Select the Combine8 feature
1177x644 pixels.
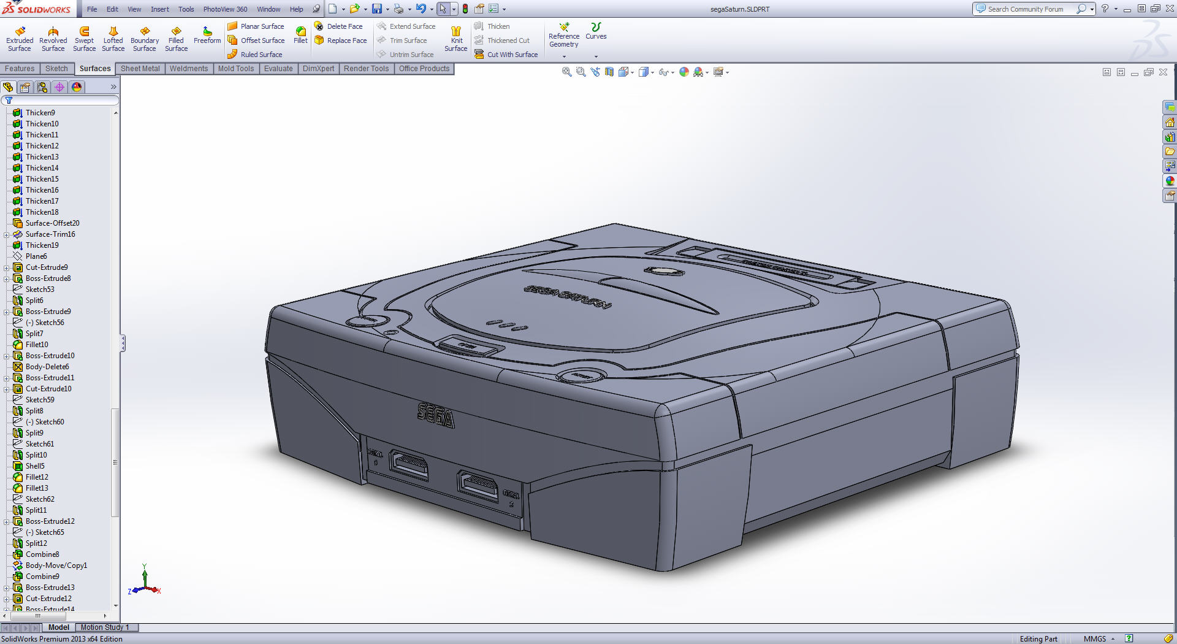pyautogui.click(x=36, y=554)
